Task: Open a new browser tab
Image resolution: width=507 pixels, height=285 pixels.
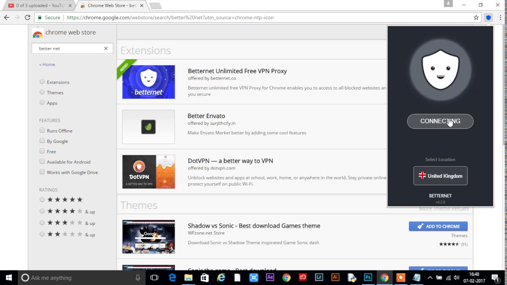Action: coord(155,6)
